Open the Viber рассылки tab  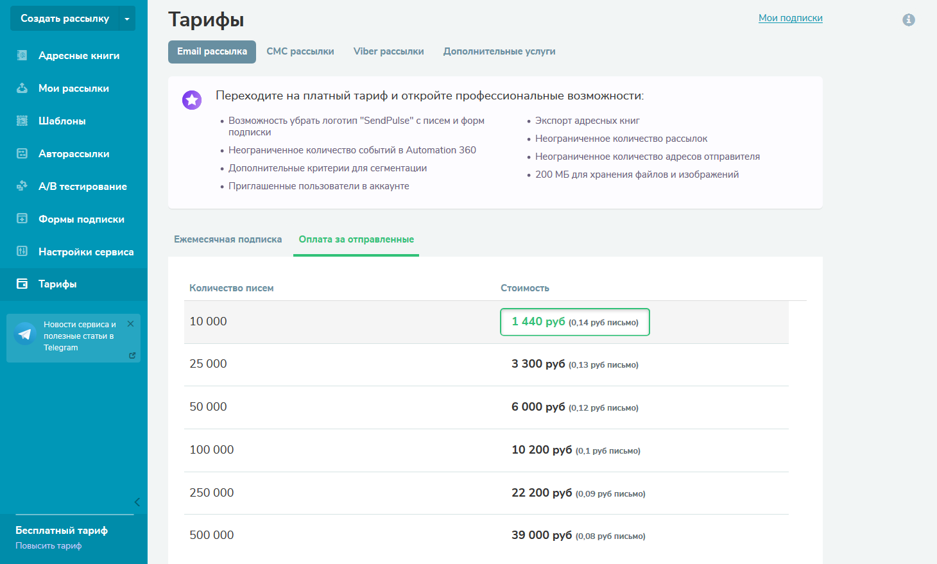(388, 51)
